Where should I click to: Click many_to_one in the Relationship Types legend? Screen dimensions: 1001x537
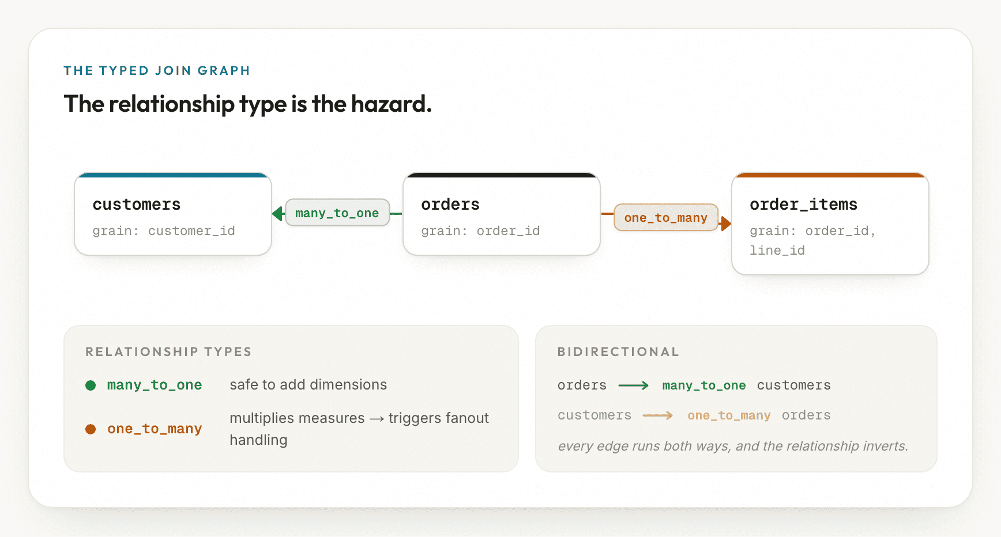click(x=155, y=385)
